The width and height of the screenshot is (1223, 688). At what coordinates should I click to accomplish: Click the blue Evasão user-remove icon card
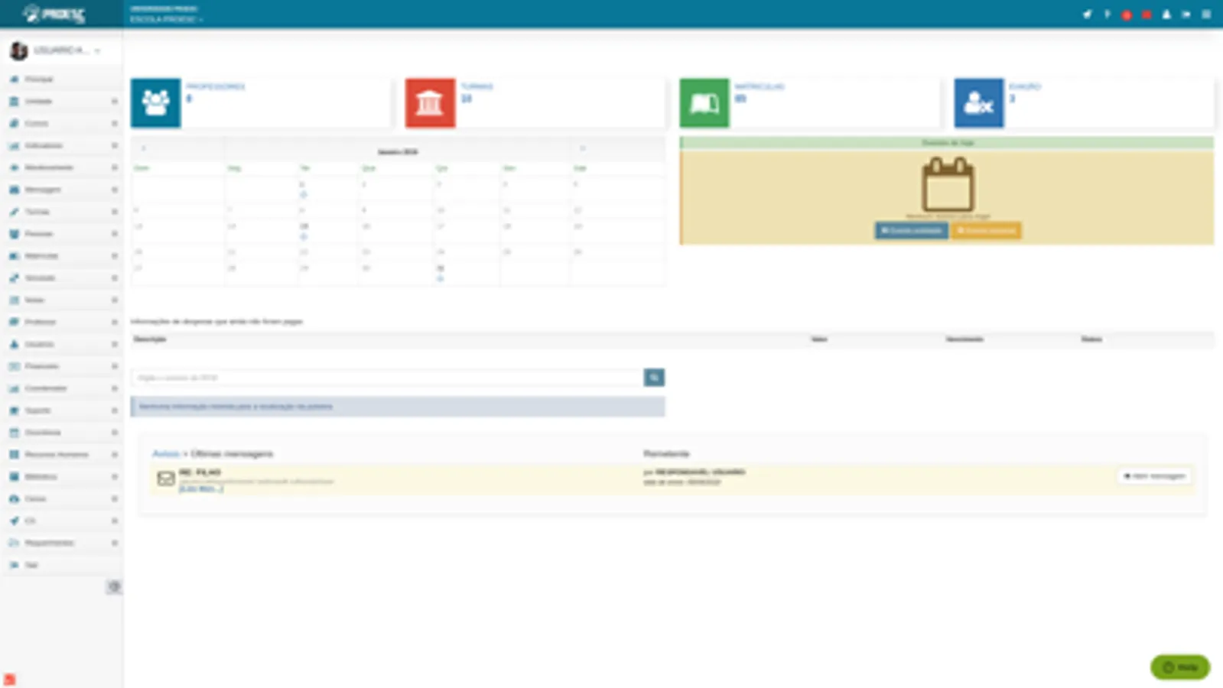pos(979,102)
